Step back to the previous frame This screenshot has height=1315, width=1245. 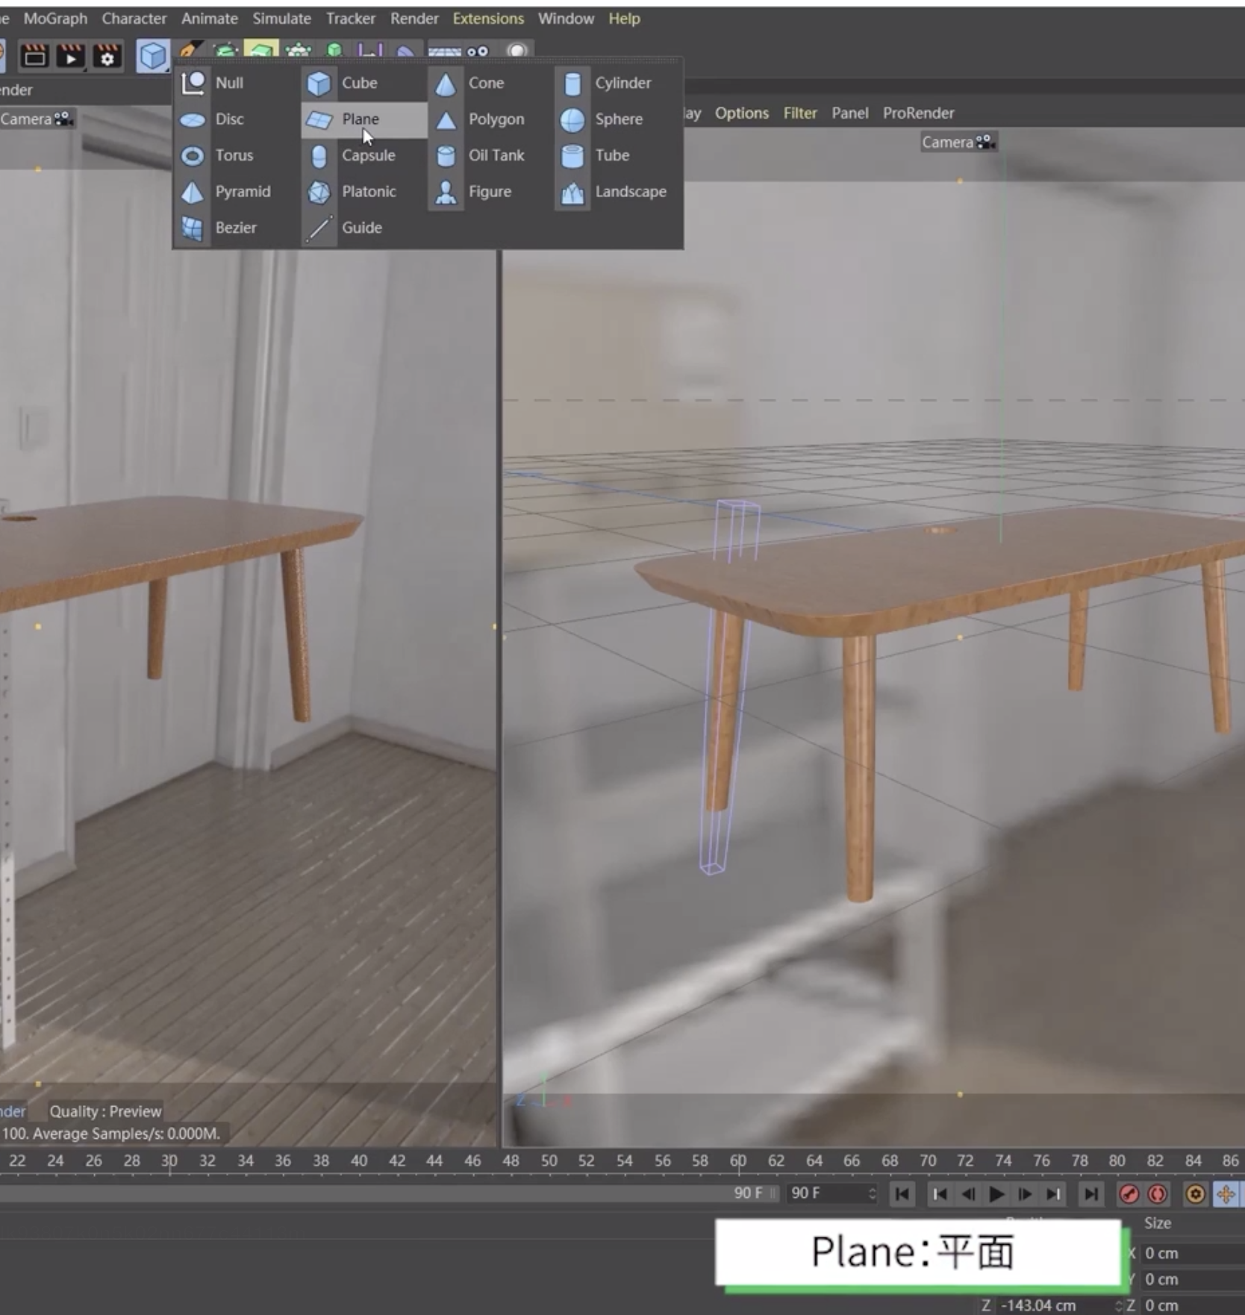tap(968, 1194)
